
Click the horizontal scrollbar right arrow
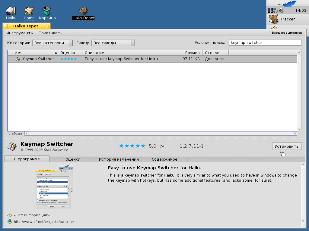[x=295, y=134]
